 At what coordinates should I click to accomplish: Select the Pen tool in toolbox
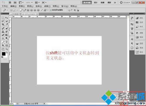tap(3, 42)
